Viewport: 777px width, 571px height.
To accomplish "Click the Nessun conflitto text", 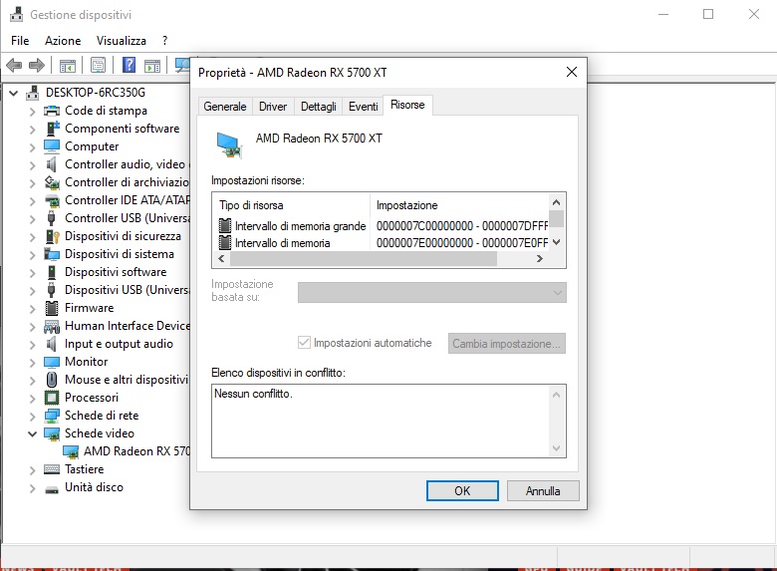I will (x=253, y=394).
